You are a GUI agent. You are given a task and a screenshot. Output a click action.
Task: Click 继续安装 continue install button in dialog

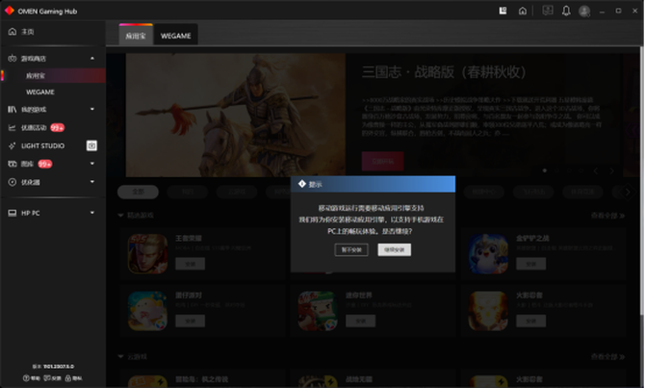coord(394,249)
